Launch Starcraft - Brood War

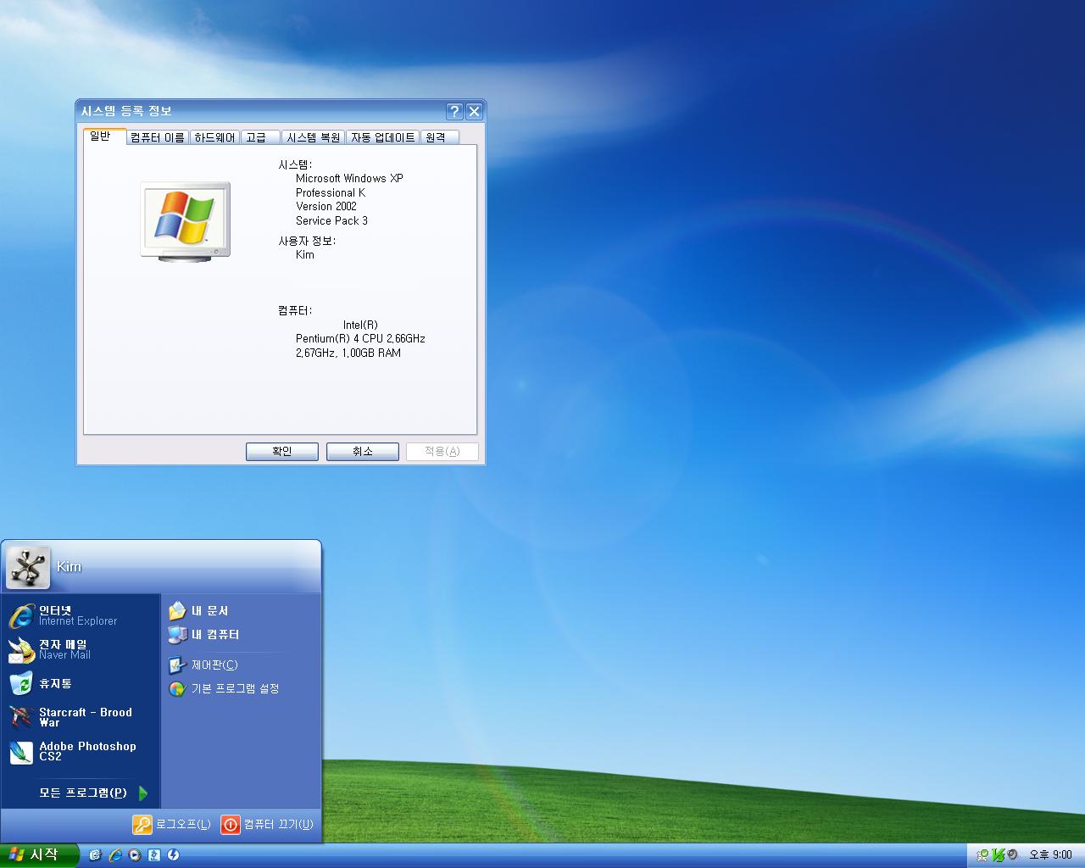click(81, 717)
